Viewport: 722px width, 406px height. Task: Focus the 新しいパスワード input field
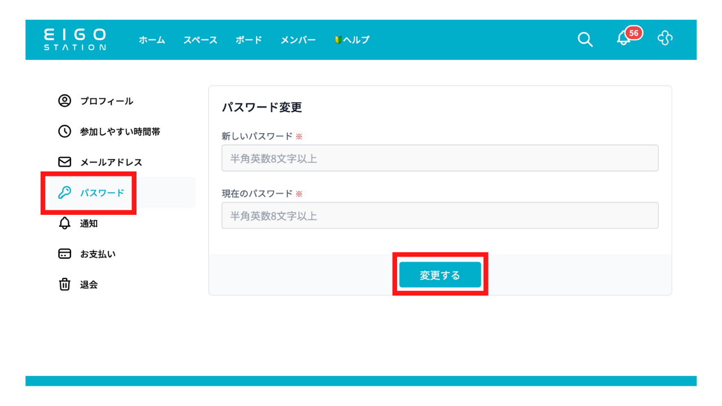pyautogui.click(x=439, y=158)
